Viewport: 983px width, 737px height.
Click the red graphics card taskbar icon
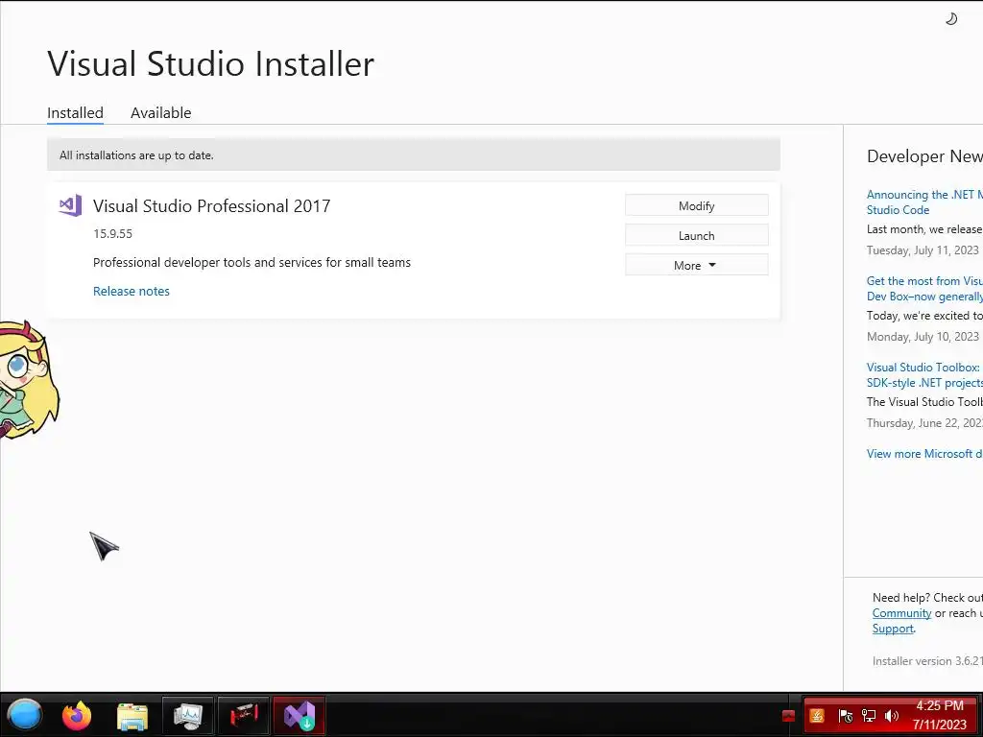(x=244, y=716)
